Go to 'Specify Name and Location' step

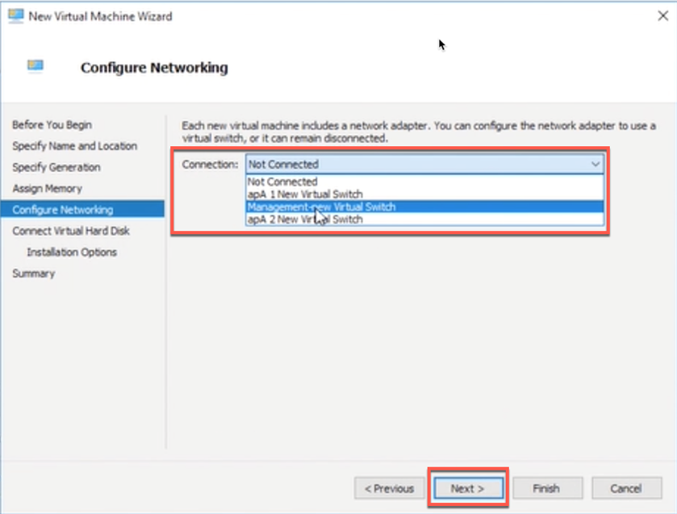coord(75,146)
